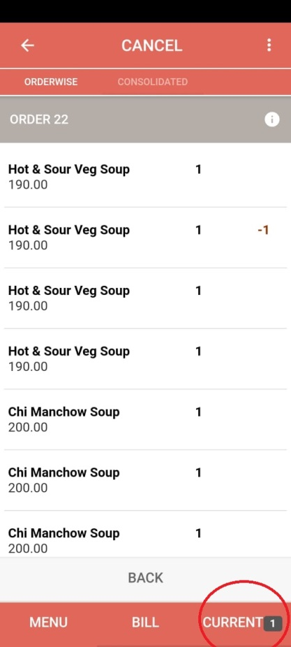Image resolution: width=291 pixels, height=647 pixels.
Task: Select second Chi Manchow Soup item
Action: 145,480
